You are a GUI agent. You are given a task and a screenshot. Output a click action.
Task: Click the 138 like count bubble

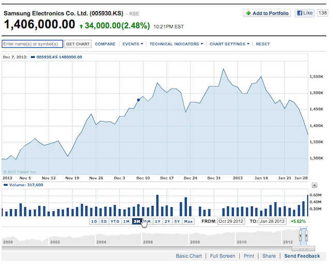coord(322,13)
